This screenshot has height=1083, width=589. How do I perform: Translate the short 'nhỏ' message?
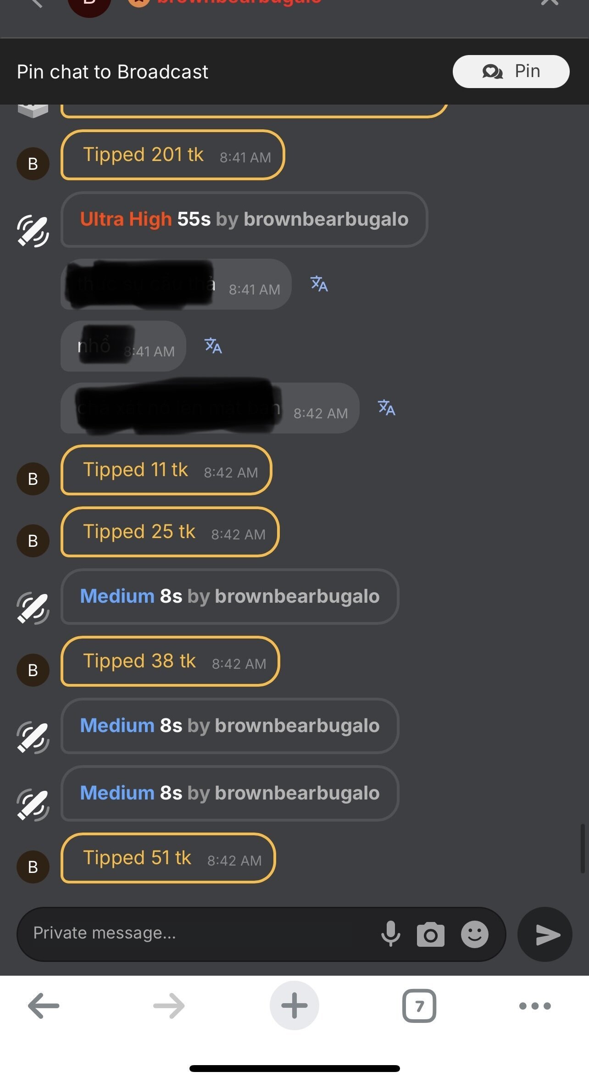click(213, 345)
